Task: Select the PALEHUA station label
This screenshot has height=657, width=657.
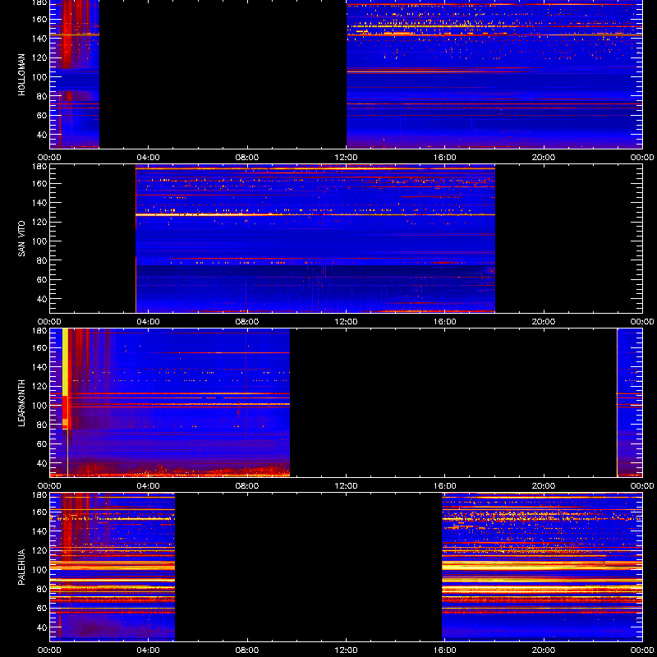Action: click(21, 567)
